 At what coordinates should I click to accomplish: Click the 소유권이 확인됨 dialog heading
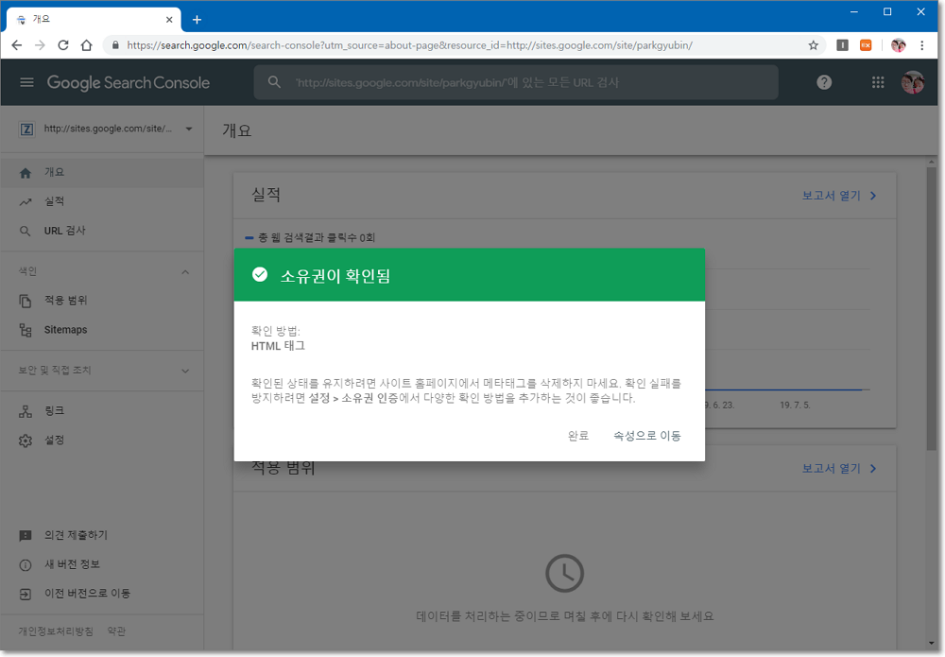[x=335, y=275]
